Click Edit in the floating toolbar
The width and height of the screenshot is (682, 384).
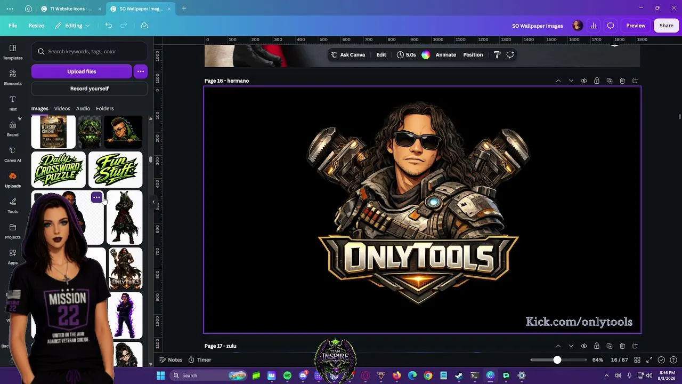pyautogui.click(x=381, y=54)
